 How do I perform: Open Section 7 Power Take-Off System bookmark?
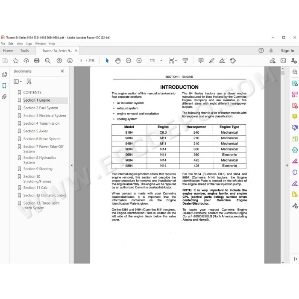[43, 149]
